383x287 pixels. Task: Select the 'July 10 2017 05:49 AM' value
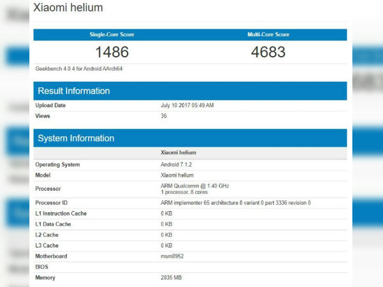[x=187, y=105]
